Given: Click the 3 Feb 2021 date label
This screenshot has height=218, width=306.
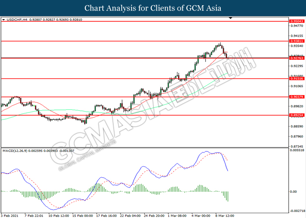Looking at the screenshot, I should pyautogui.click(x=10, y=216).
